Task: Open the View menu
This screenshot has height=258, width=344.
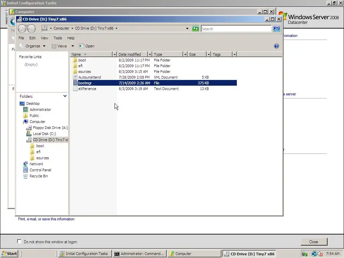Action: click(x=44, y=38)
